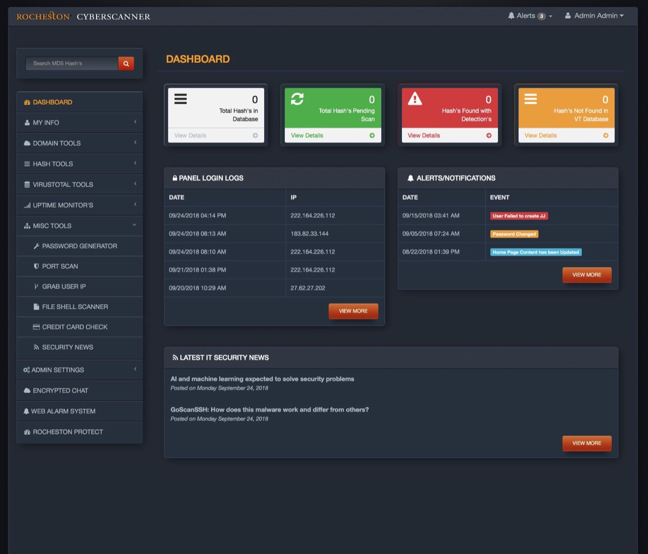The image size is (648, 554).
Task: Click the Grab User IP branch icon
Action: [37, 287]
